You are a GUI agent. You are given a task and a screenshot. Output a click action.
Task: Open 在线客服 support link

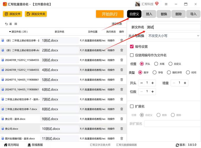tap(35, 145)
